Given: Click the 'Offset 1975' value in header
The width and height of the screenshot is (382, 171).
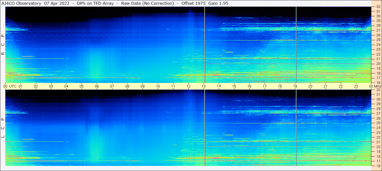Looking at the screenshot, I should point(193,4).
